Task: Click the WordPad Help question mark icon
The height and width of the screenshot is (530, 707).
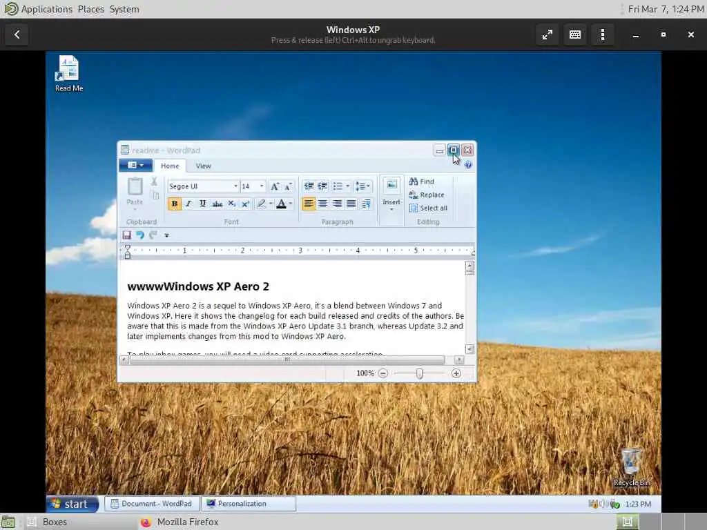Action: tap(468, 165)
